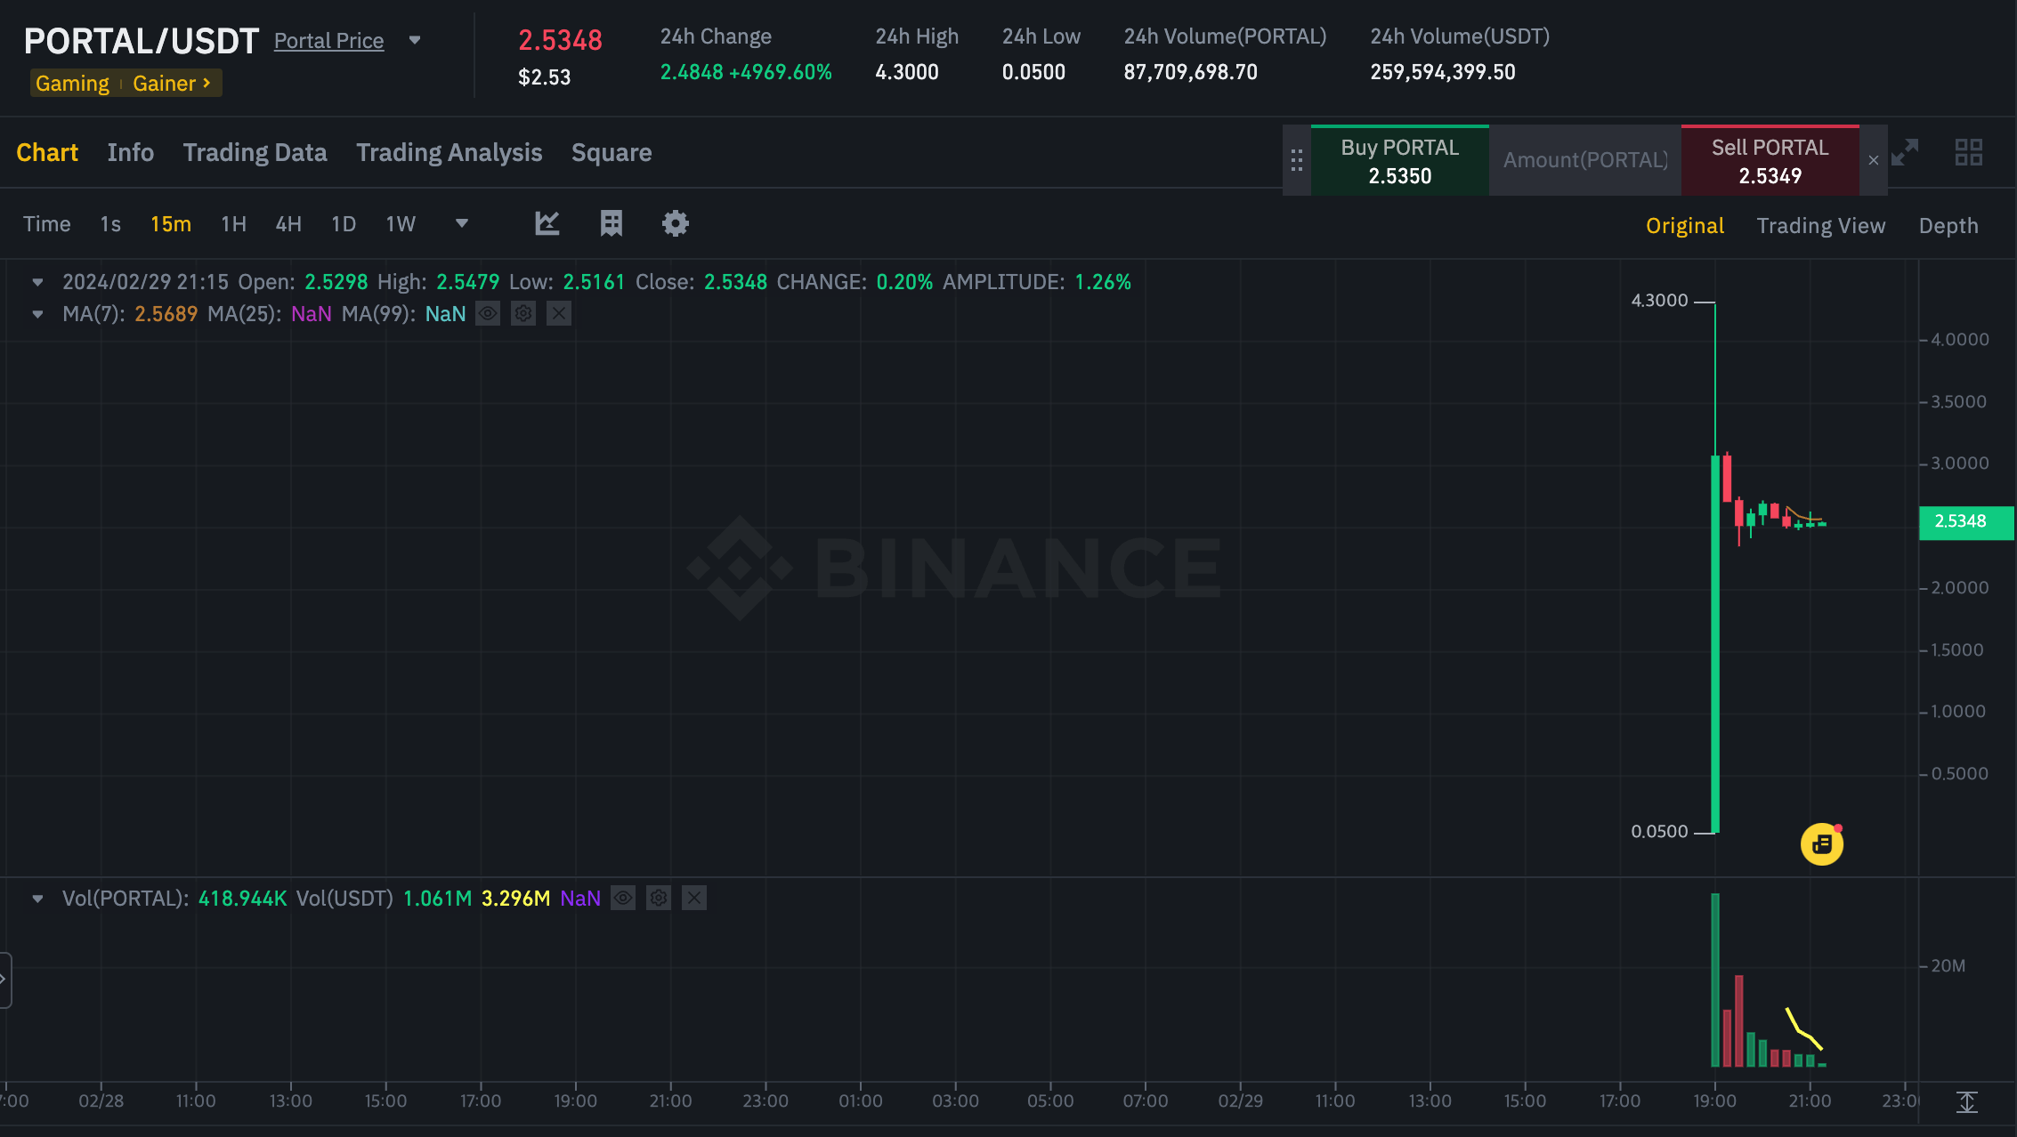
Task: Expand more time intervals dropdown arrow
Action: click(x=461, y=223)
